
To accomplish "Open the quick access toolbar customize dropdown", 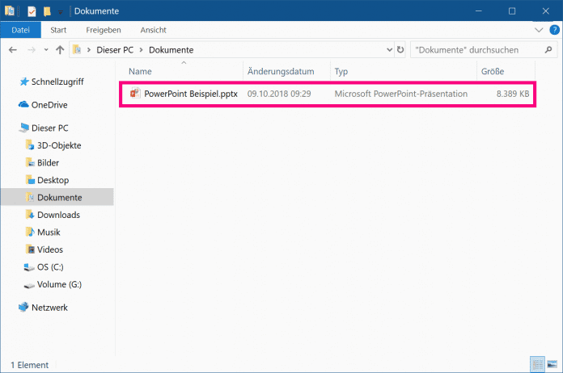I will click(x=61, y=11).
